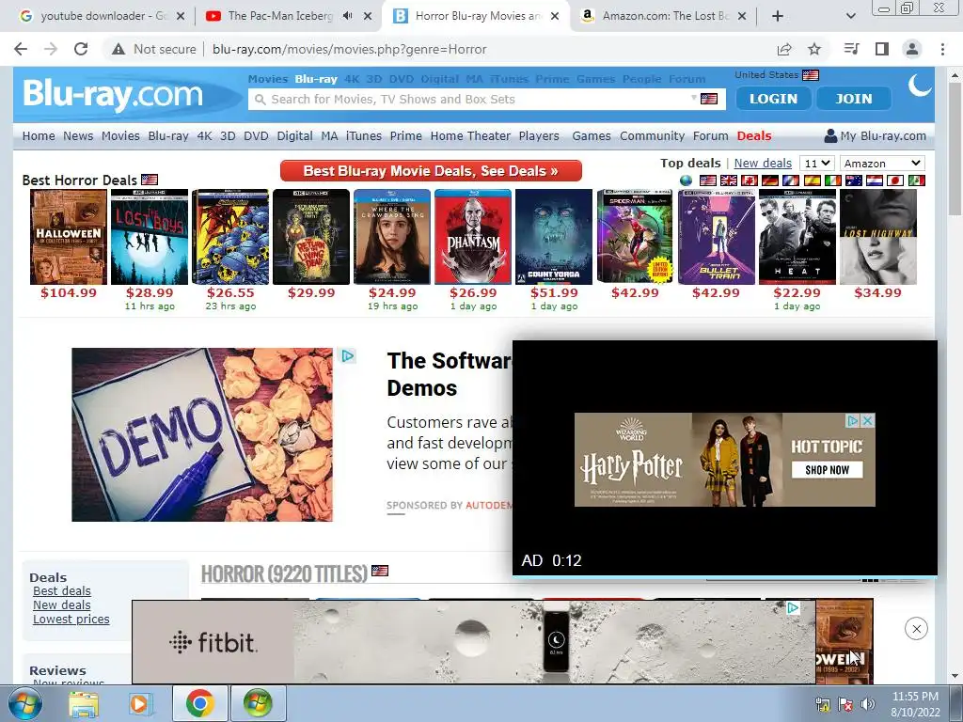The width and height of the screenshot is (963, 722).
Task: Click the United States flag beside header
Action: 811,75
